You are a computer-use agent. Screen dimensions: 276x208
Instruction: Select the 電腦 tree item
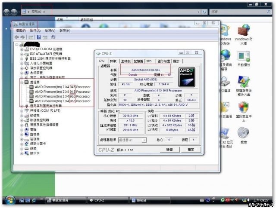coord(33,130)
